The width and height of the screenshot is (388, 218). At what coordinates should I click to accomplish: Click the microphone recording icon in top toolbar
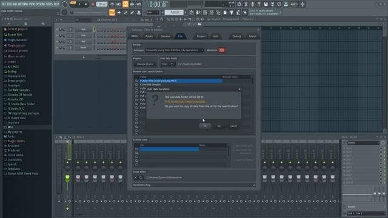click(252, 4)
